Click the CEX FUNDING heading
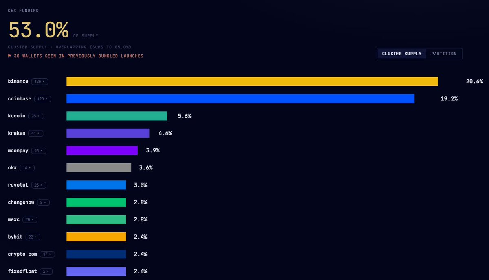489x280 pixels. (23, 11)
